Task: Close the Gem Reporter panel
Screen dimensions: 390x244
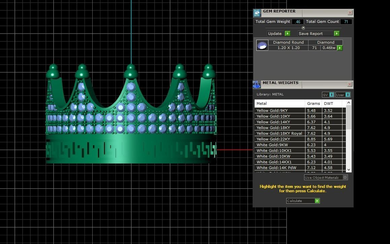Action: coord(350,13)
